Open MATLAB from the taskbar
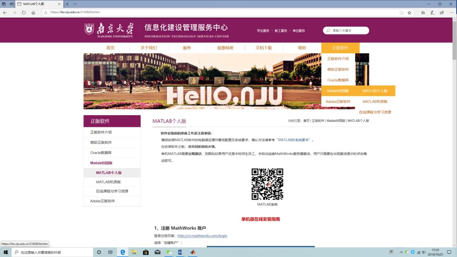This screenshot has width=457, height=257. 193,252
